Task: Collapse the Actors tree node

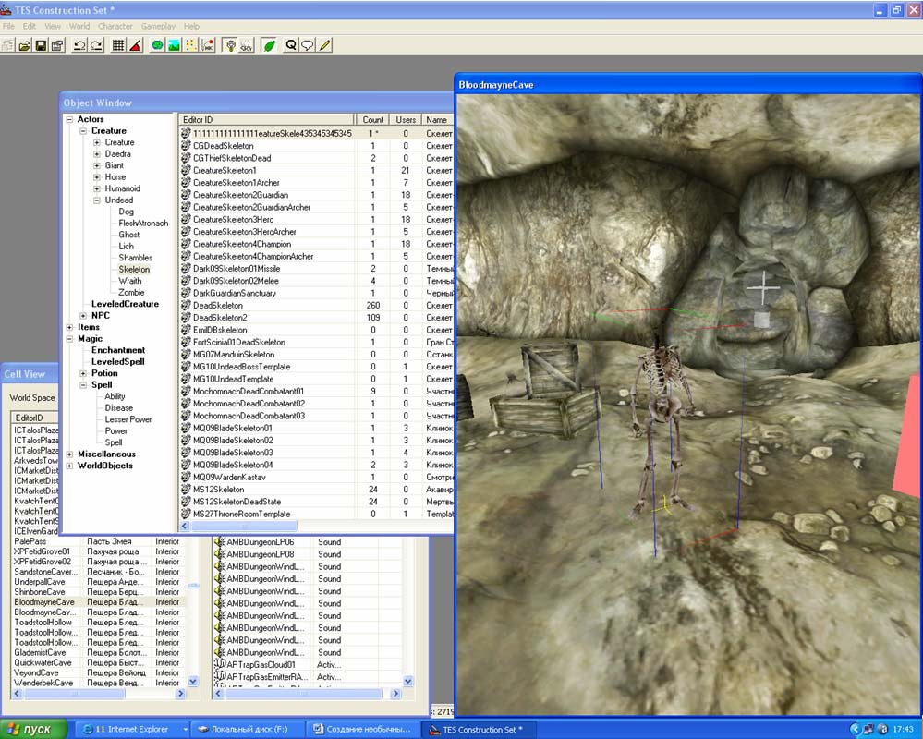Action: [69, 119]
